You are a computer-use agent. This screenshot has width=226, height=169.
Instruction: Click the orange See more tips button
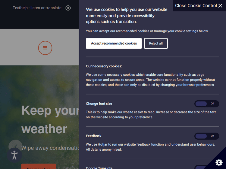click(39, 167)
